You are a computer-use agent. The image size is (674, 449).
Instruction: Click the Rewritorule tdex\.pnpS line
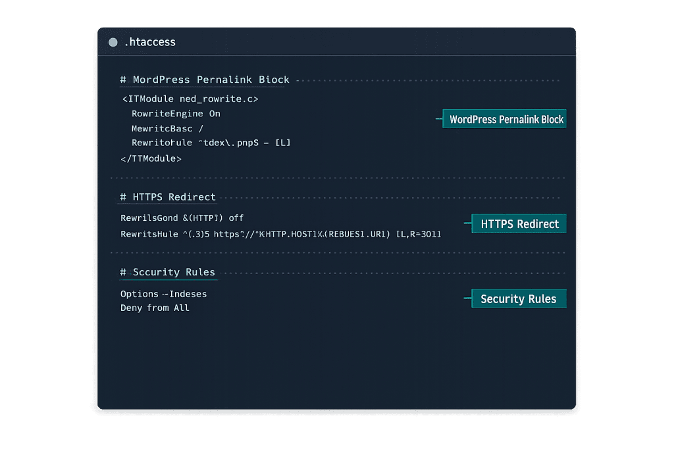click(211, 143)
